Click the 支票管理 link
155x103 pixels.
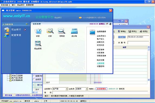pyautogui.click(x=101, y=63)
